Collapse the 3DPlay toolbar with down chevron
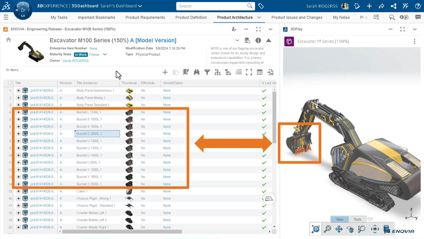 coord(370,219)
